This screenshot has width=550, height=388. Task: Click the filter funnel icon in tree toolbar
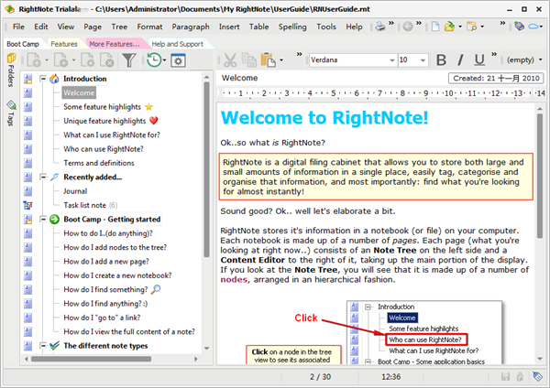pos(129,60)
